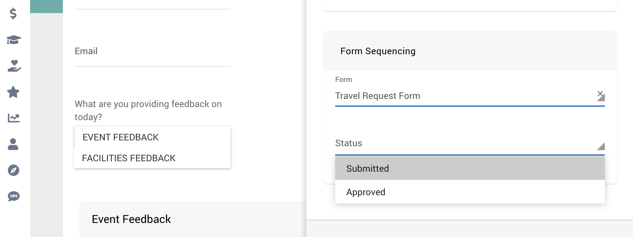Click the graduation cap icon in sidebar

pyautogui.click(x=14, y=40)
